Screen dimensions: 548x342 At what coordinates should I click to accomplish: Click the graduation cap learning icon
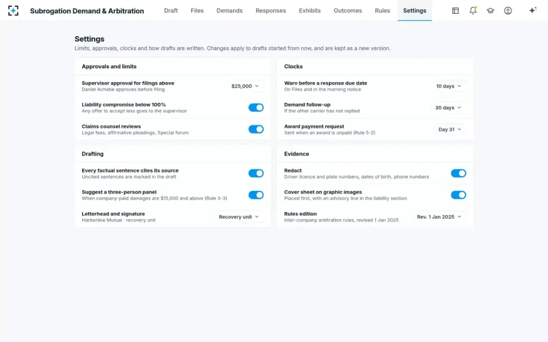point(490,10)
